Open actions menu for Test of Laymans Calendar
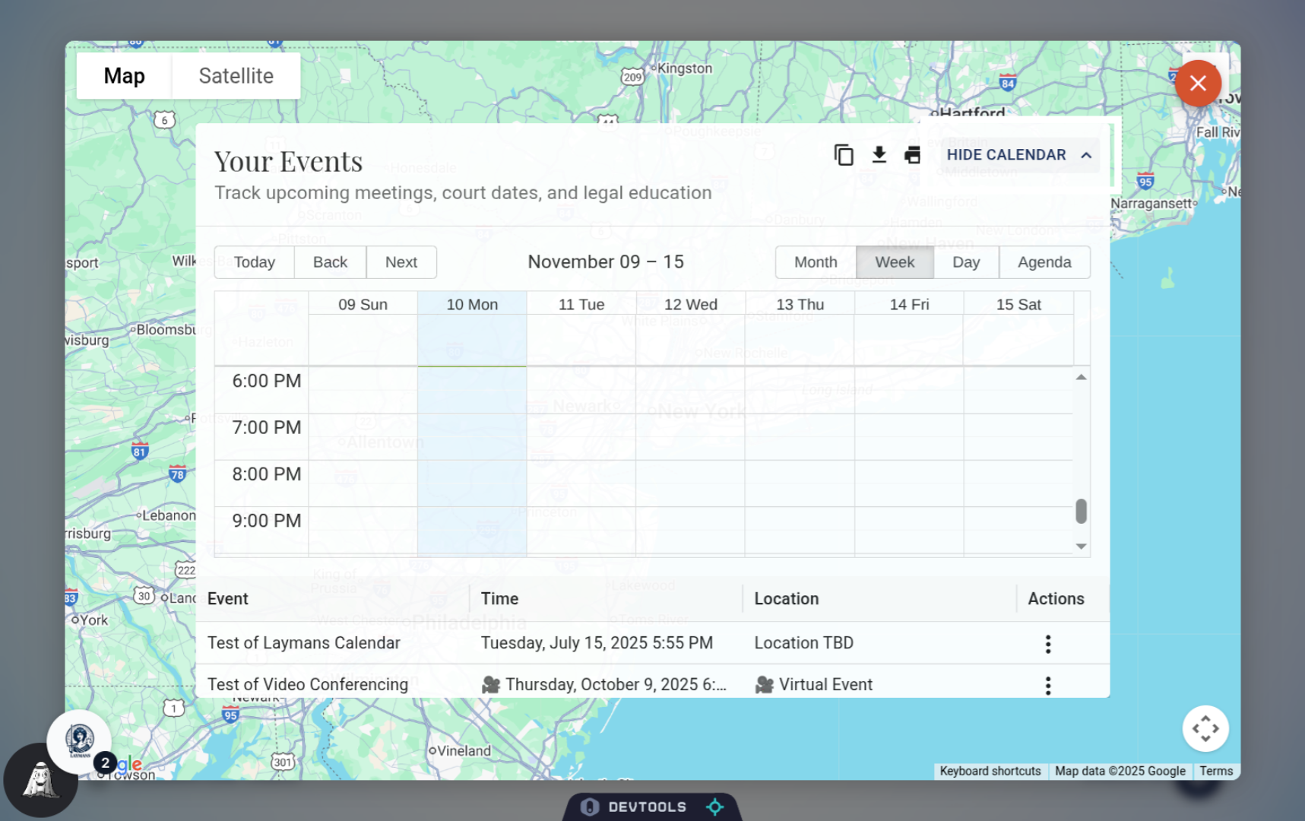 1047,643
